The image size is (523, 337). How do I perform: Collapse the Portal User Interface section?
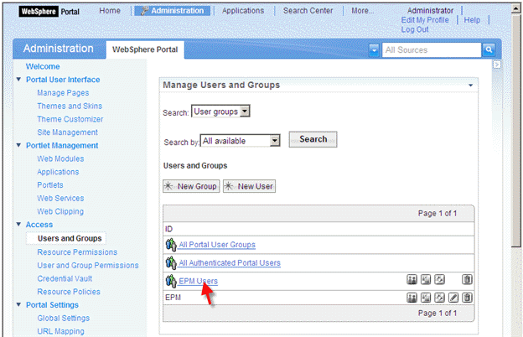[x=18, y=80]
